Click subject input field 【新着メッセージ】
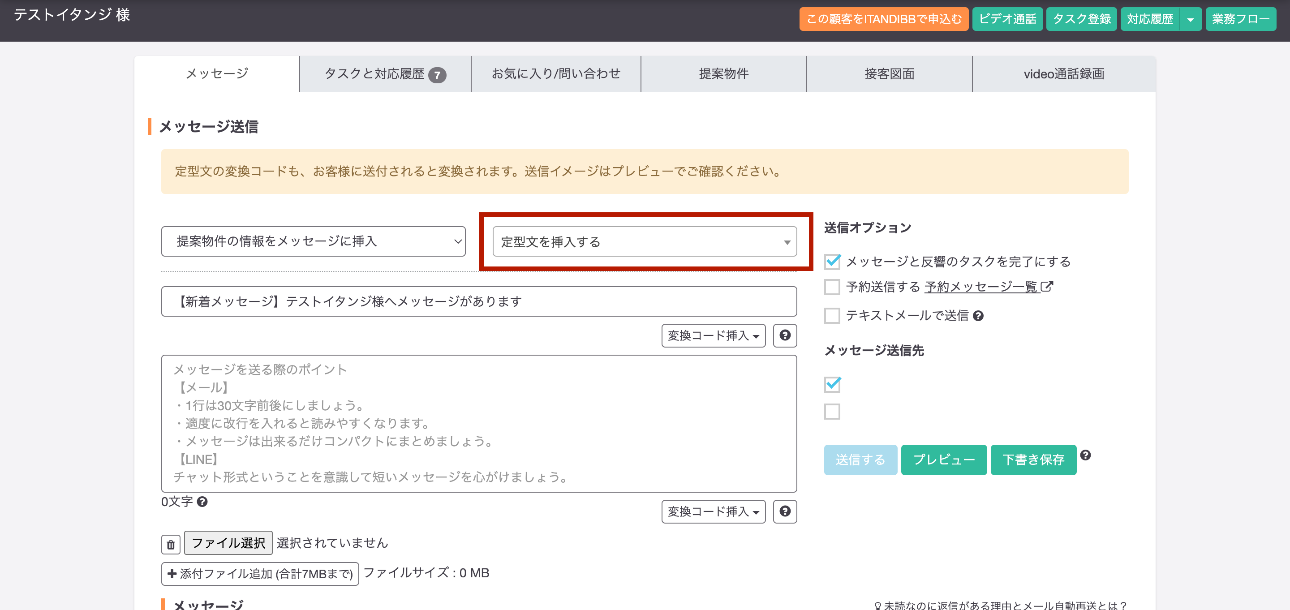Image resolution: width=1290 pixels, height=610 pixels. (x=479, y=301)
